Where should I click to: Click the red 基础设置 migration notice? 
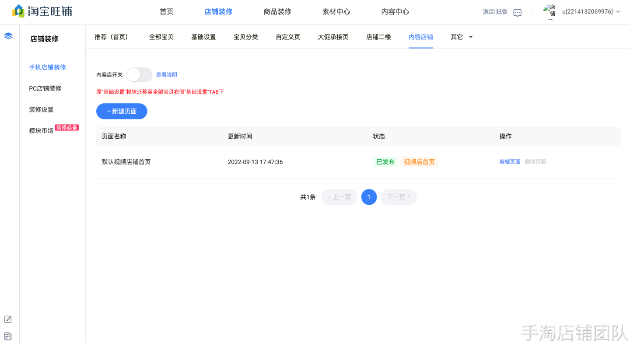(160, 92)
